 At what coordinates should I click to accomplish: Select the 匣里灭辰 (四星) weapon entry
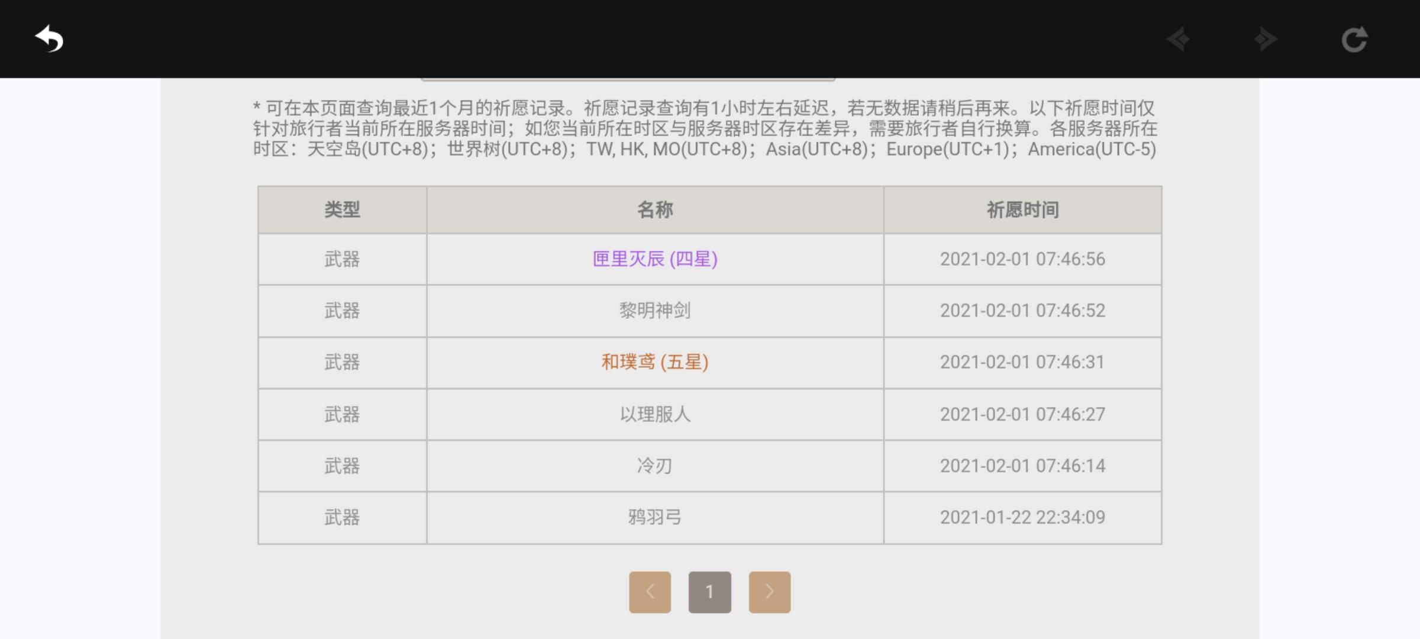[x=655, y=259]
